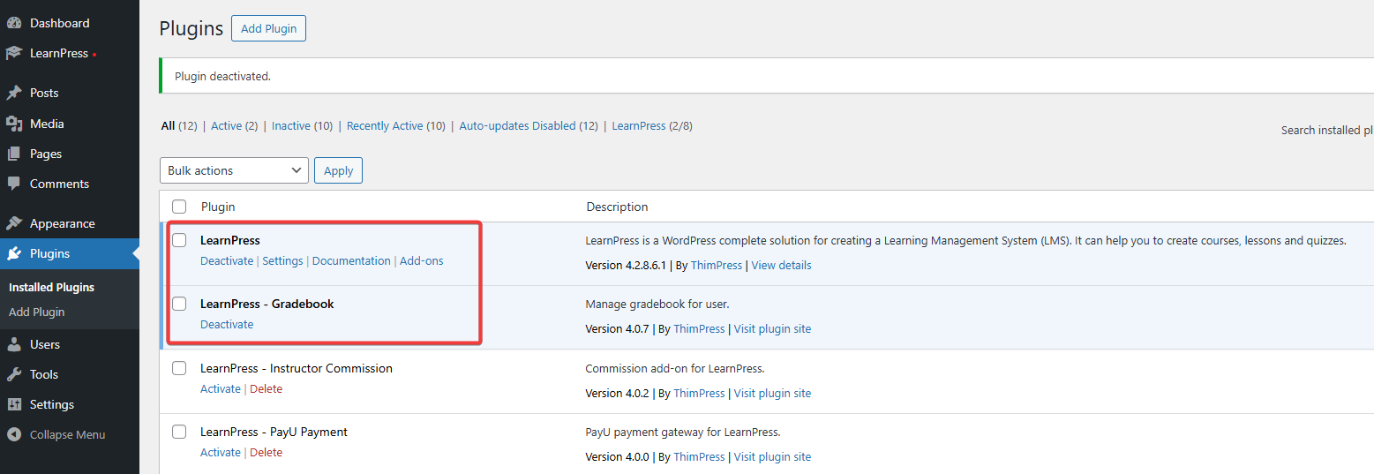This screenshot has width=1374, height=474.
Task: Click the Description column header
Action: pos(618,207)
